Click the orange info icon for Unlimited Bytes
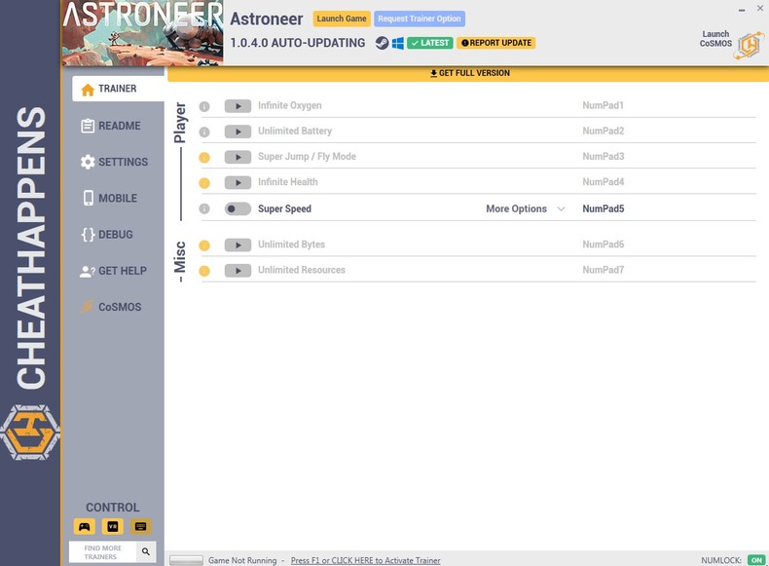 coord(204,245)
